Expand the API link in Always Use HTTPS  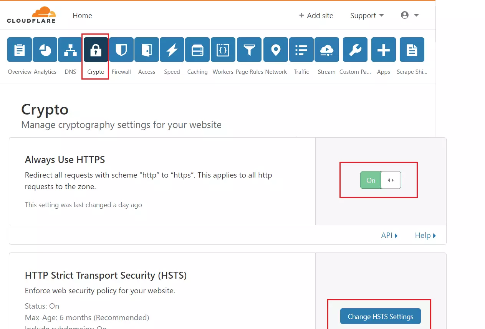click(x=389, y=235)
